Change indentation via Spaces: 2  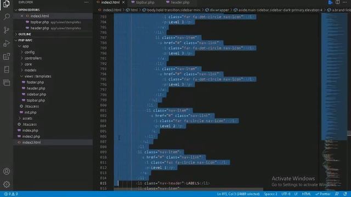coord(270,194)
